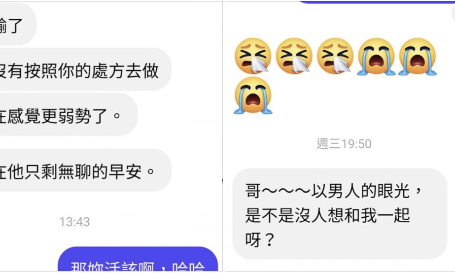Select the message bubble ending with 處方去做
The height and width of the screenshot is (273, 455).
click(x=86, y=69)
